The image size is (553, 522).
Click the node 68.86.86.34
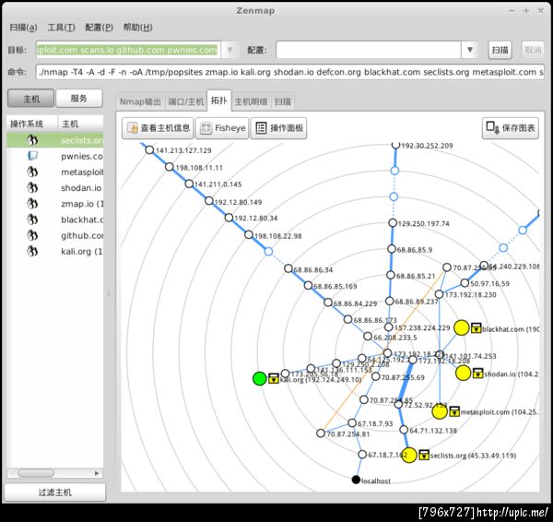pyautogui.click(x=288, y=268)
